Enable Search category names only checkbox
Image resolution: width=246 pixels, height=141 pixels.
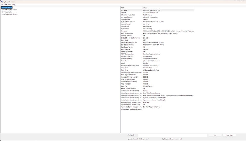pos(163,139)
